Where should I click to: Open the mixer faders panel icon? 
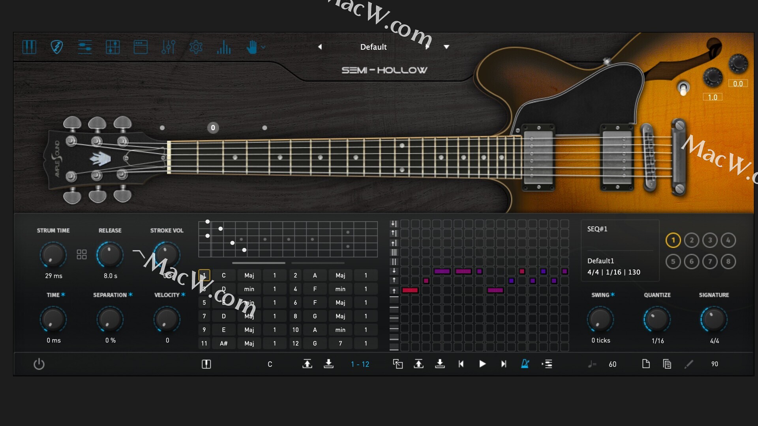pyautogui.click(x=168, y=47)
